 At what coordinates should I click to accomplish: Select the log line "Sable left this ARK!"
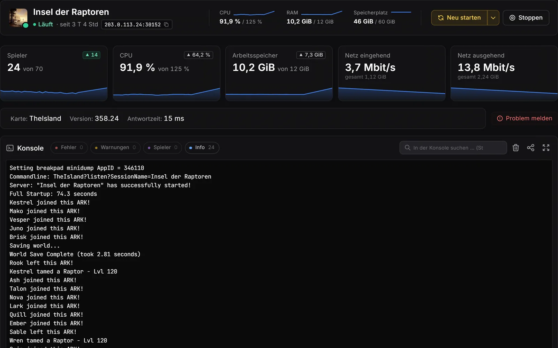click(x=43, y=332)
